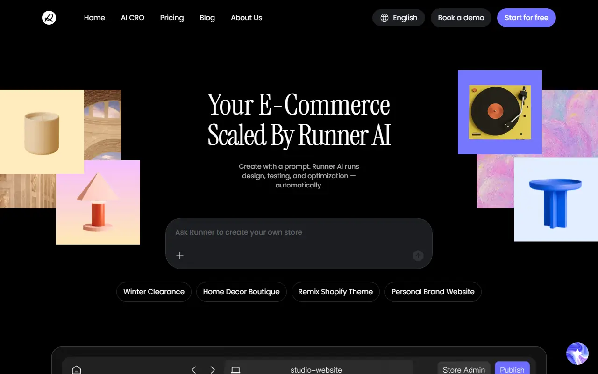Screen dimensions: 598x374
Task: Open Store Admin in the preview toolbar
Action: pyautogui.click(x=463, y=369)
